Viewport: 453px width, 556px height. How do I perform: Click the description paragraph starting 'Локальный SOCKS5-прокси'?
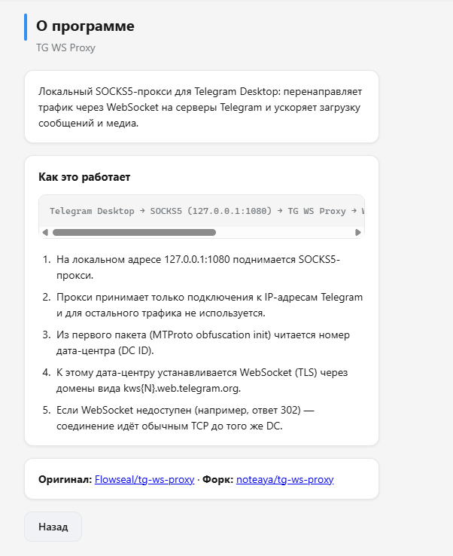pyautogui.click(x=200, y=107)
